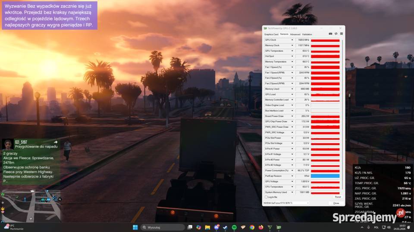The width and height of the screenshot is (414, 232).
Task: Open the GPU Load sensor dropdown
Action: [x=292, y=94]
